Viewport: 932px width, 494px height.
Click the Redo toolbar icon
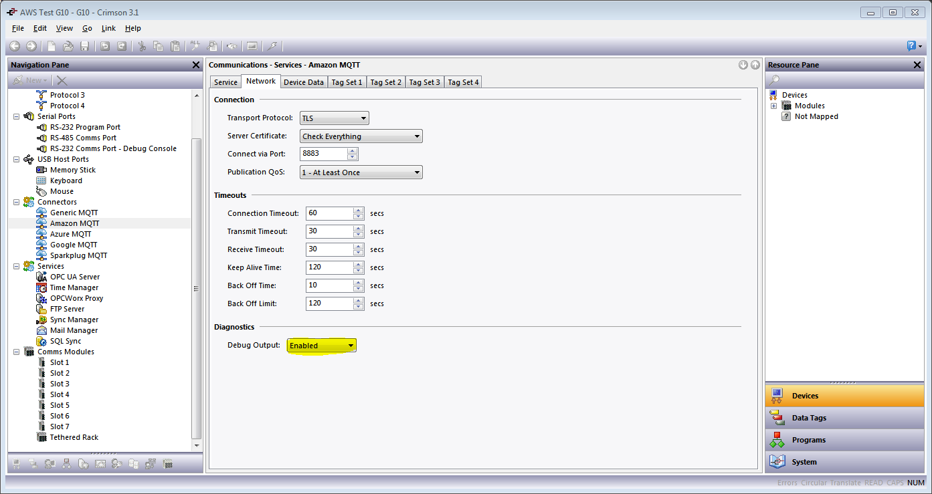[122, 46]
